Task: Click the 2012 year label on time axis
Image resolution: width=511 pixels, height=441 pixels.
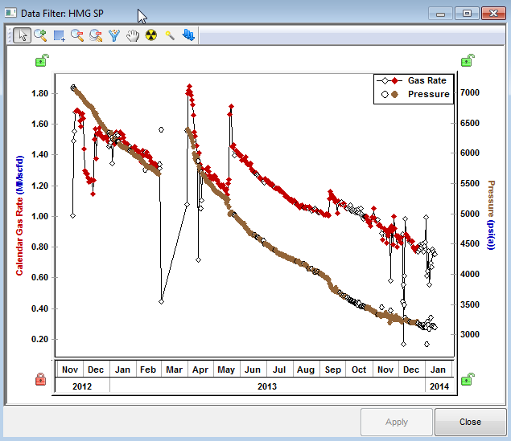Action: 82,386
